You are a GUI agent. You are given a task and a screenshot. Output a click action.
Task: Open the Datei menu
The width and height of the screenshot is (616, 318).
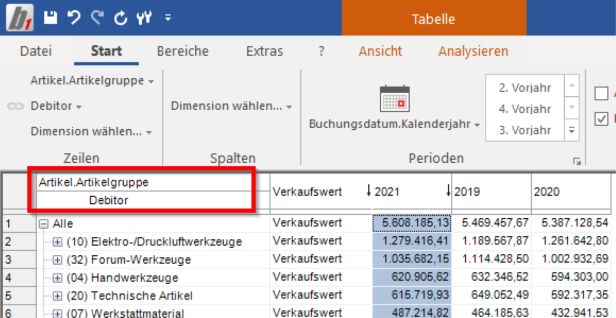(x=36, y=51)
